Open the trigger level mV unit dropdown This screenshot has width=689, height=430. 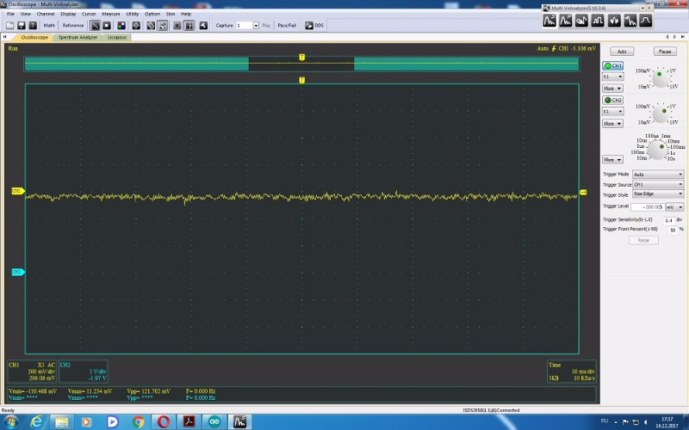point(674,206)
